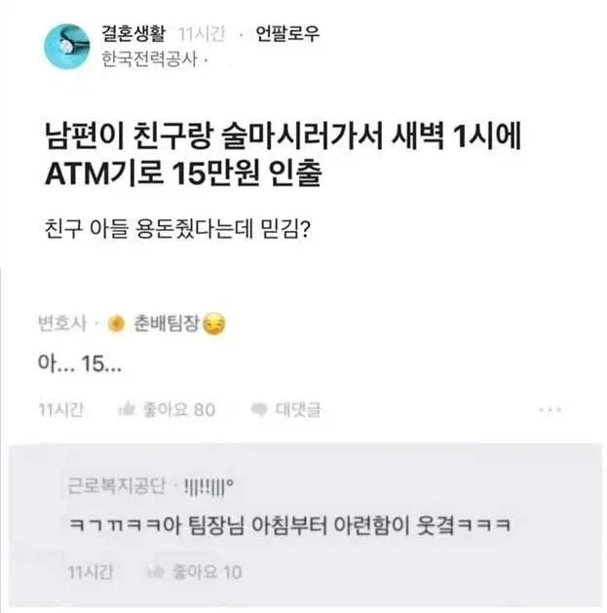Viewport: 607px width, 613px height.
Task: Click the 근로복지공단 reply author label
Action: (x=117, y=485)
